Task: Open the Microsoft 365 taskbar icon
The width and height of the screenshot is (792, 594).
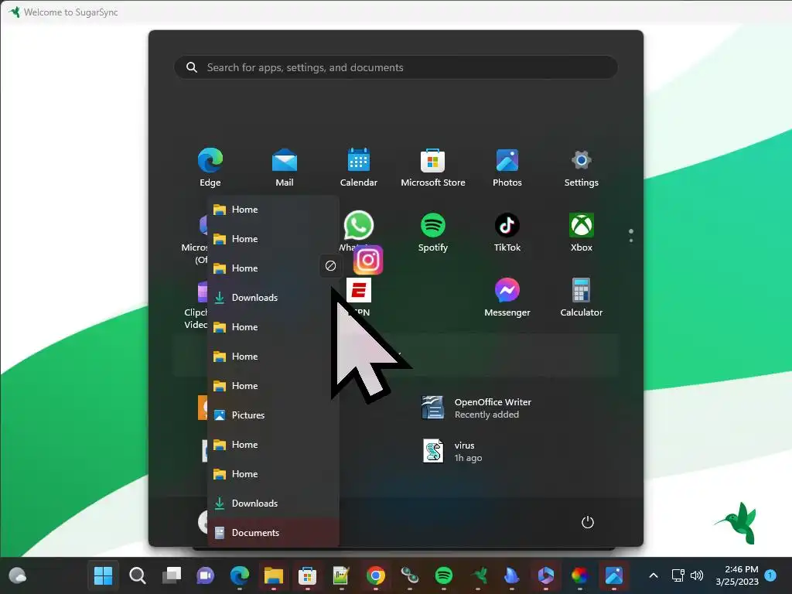Action: pyautogui.click(x=545, y=575)
